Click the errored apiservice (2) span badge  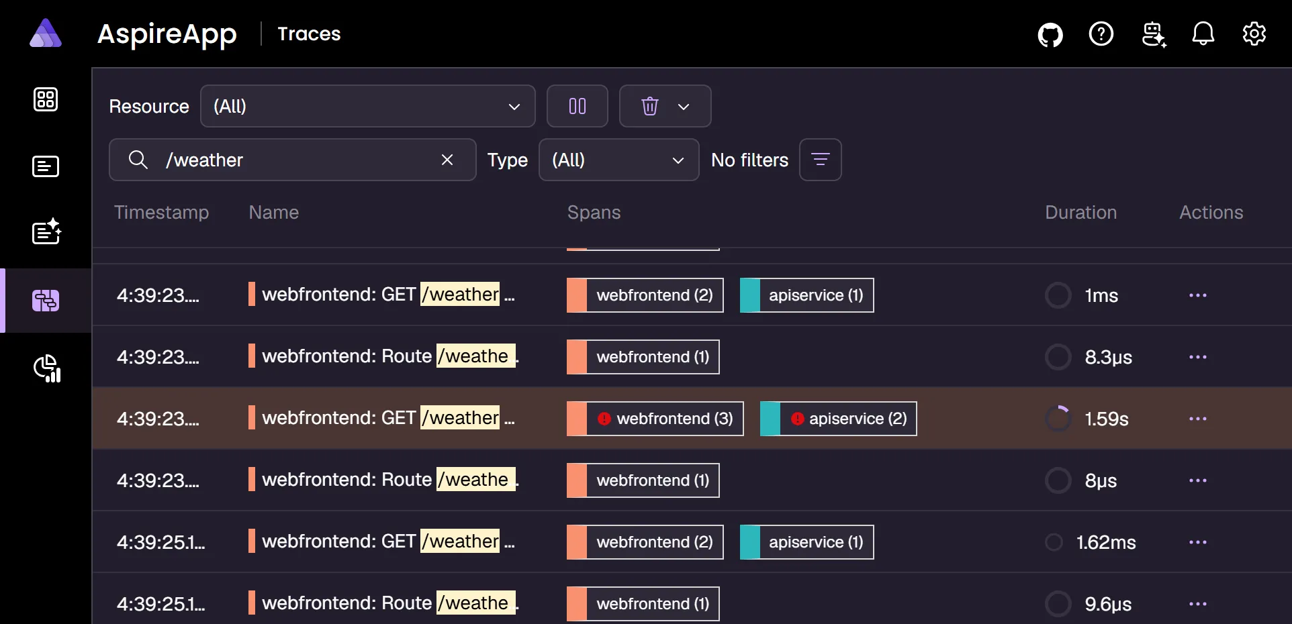pyautogui.click(x=839, y=419)
